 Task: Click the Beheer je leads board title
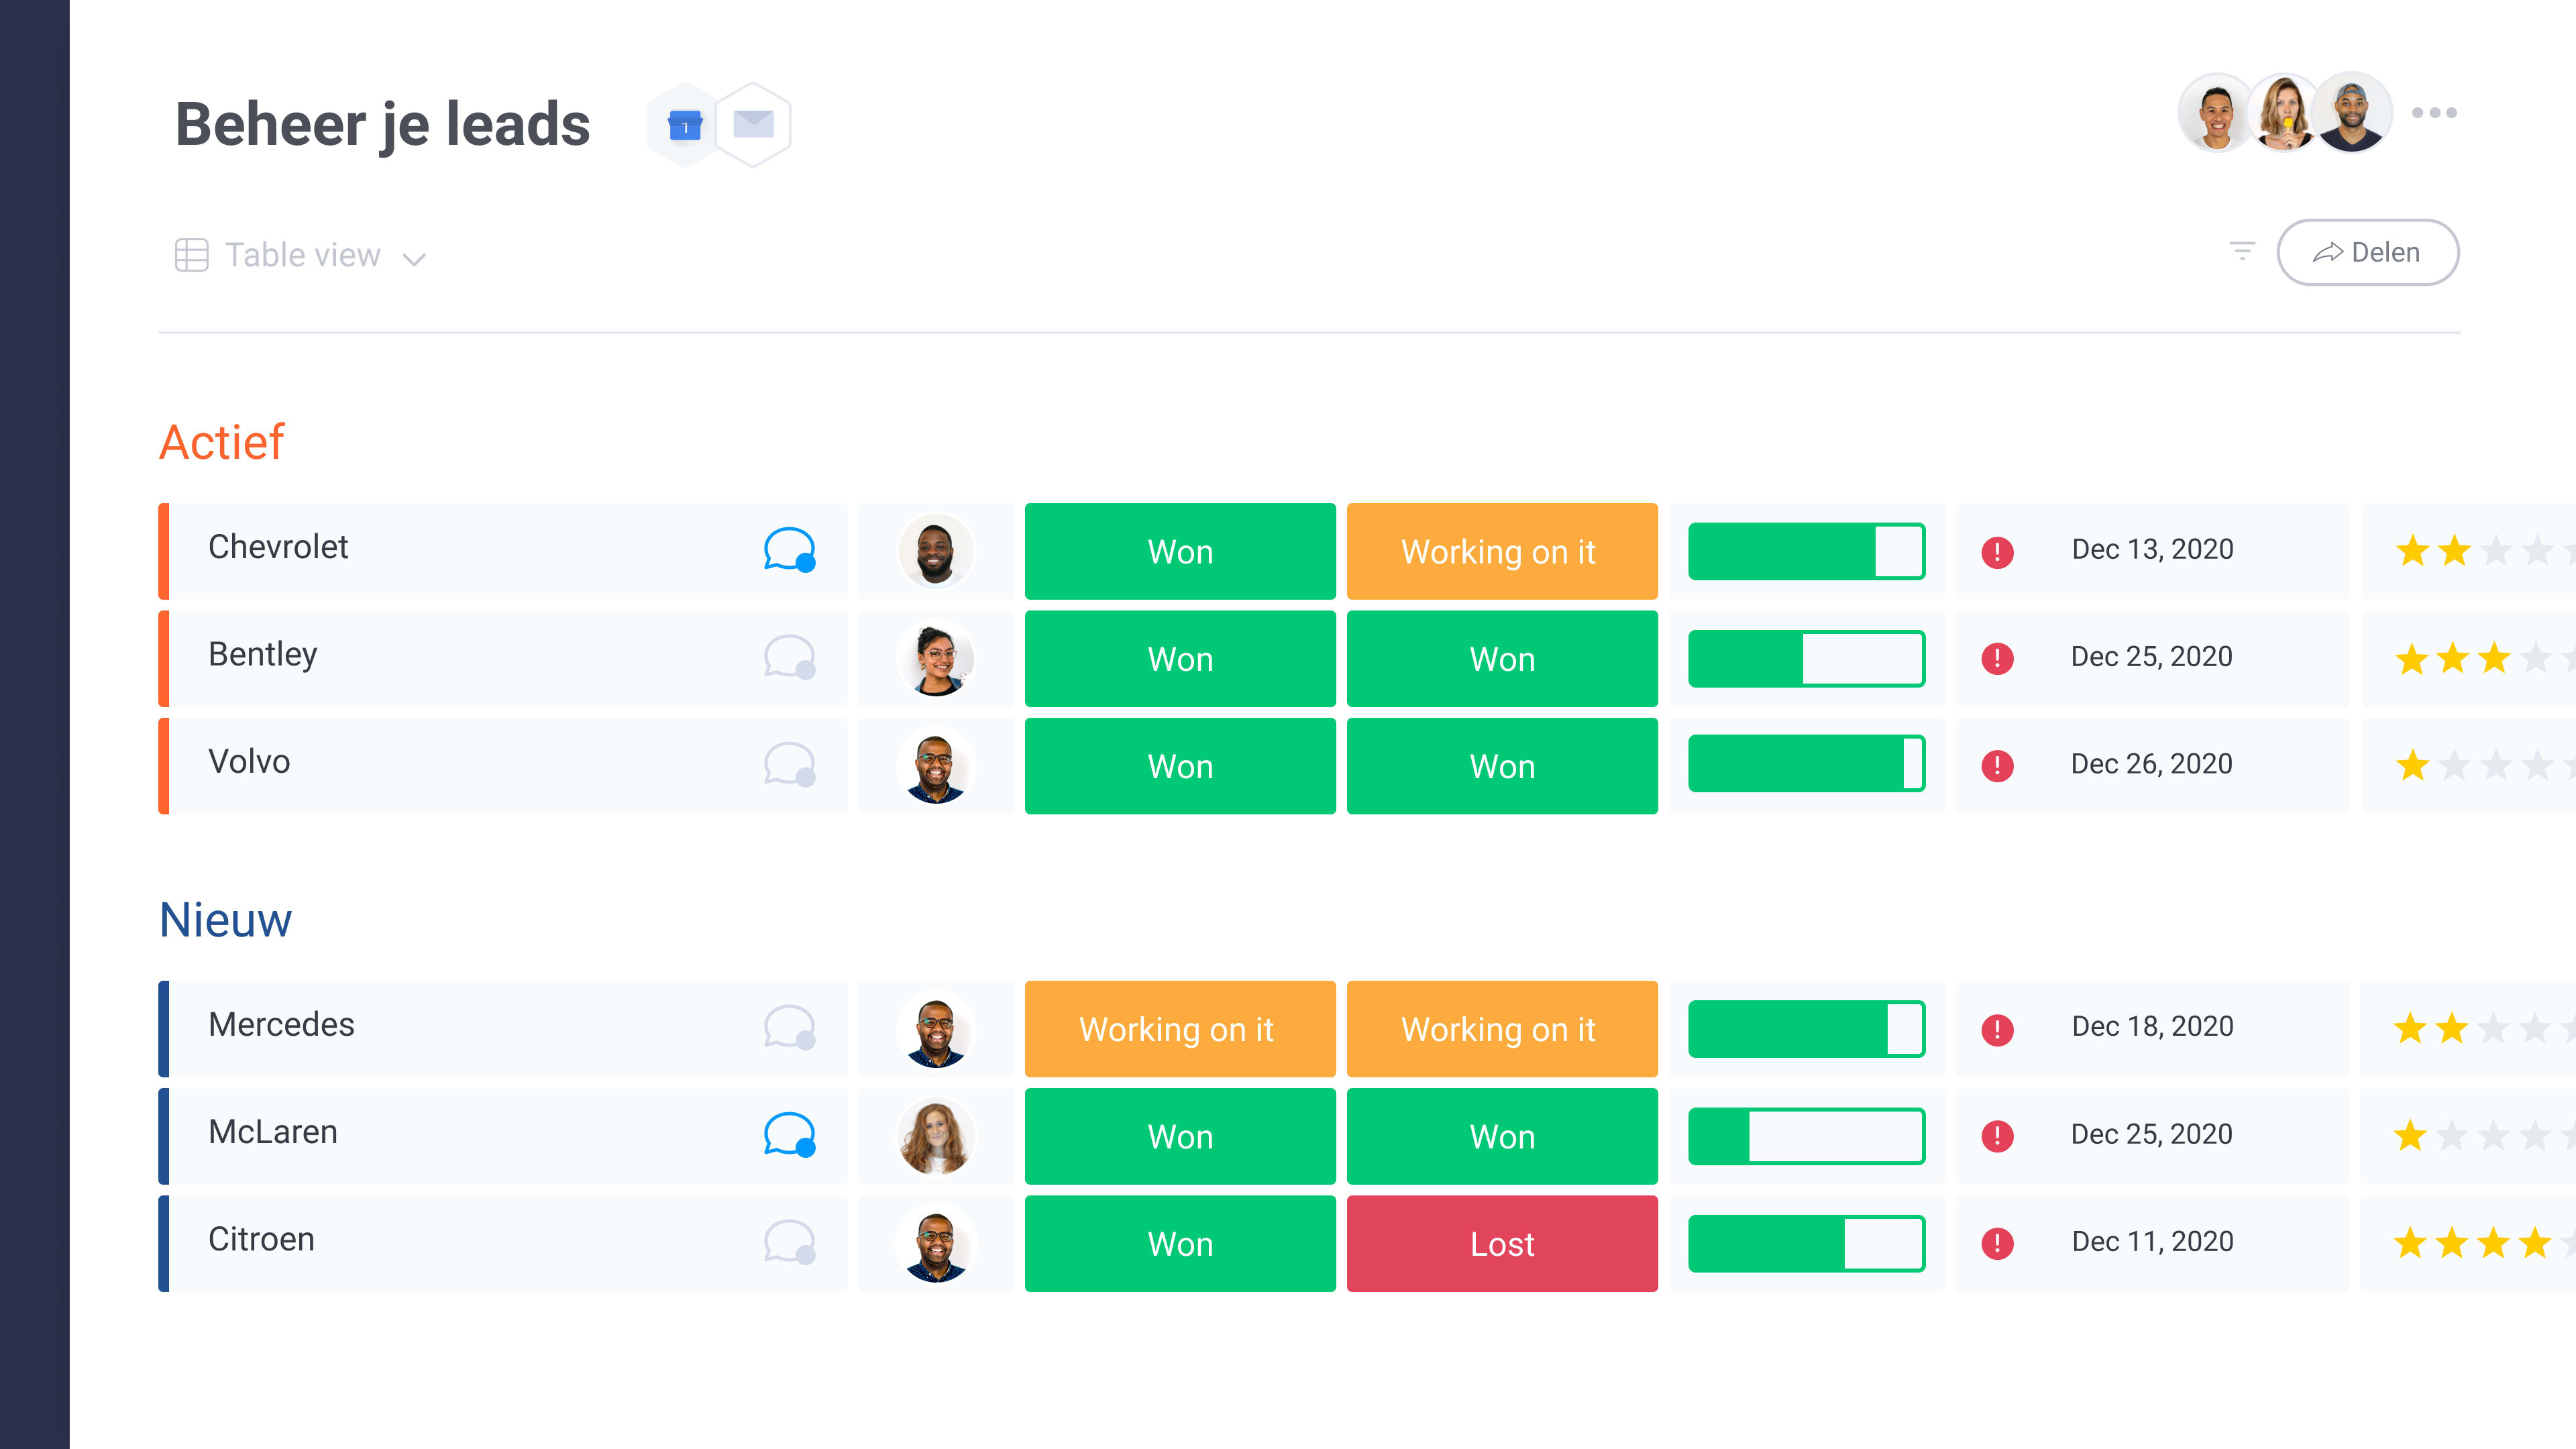[x=383, y=125]
